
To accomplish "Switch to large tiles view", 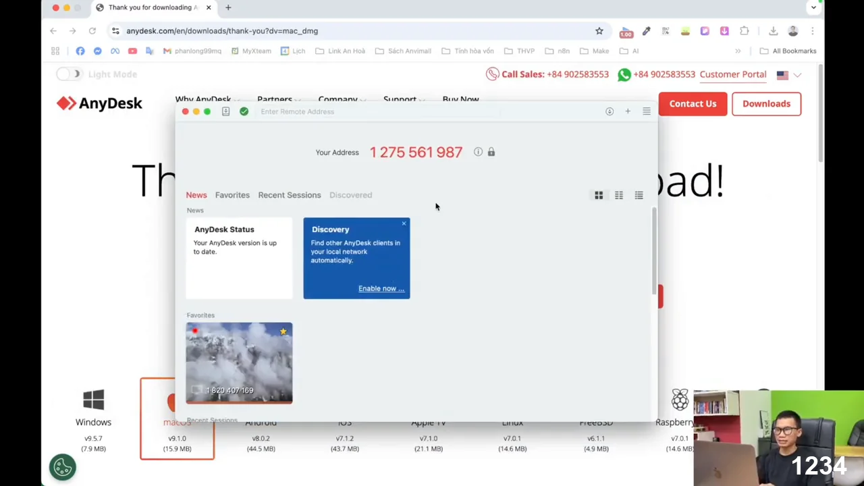I will [x=599, y=195].
